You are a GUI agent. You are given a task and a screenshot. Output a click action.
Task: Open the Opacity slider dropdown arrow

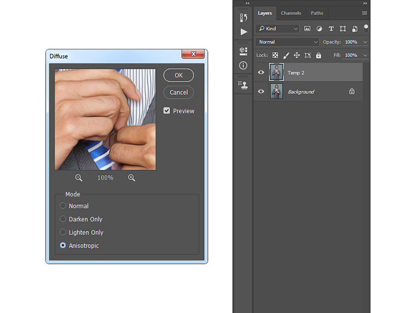[x=365, y=42]
